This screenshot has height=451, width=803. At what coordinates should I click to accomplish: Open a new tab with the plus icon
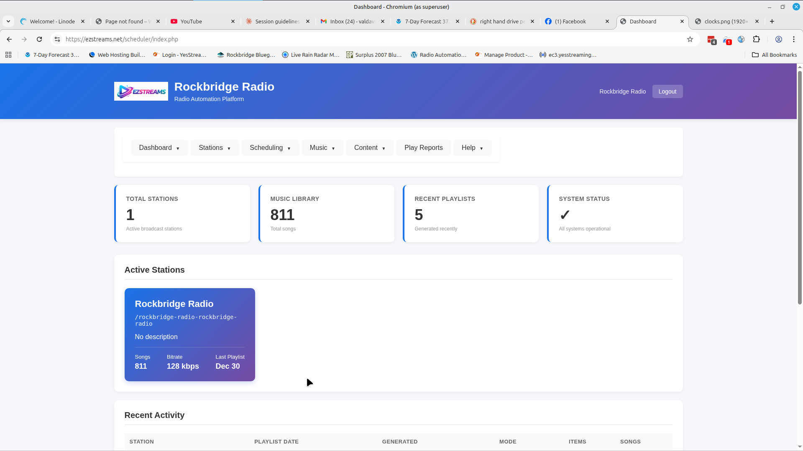[772, 21]
